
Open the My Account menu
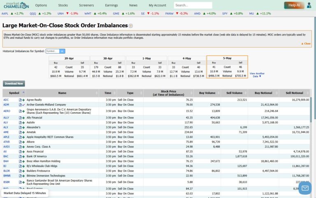[158, 5]
